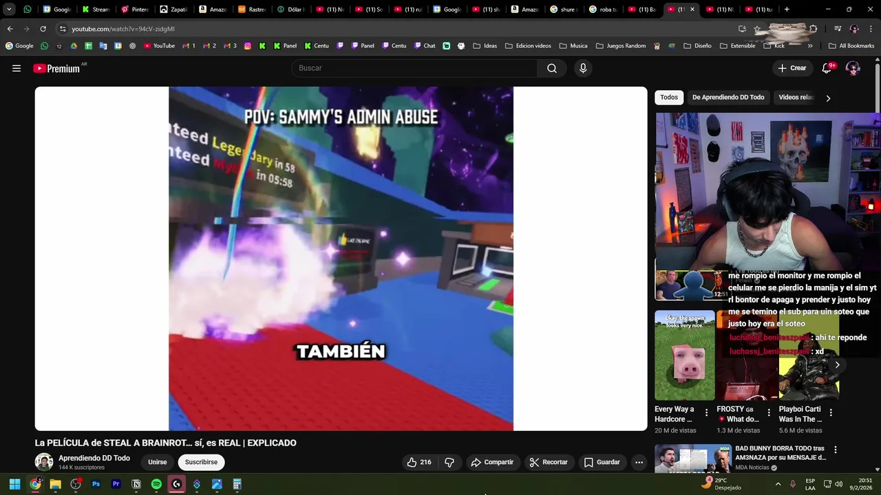The height and width of the screenshot is (495, 881).
Task: Open options for BAD BUNNY BORRA TODO video
Action: click(836, 450)
